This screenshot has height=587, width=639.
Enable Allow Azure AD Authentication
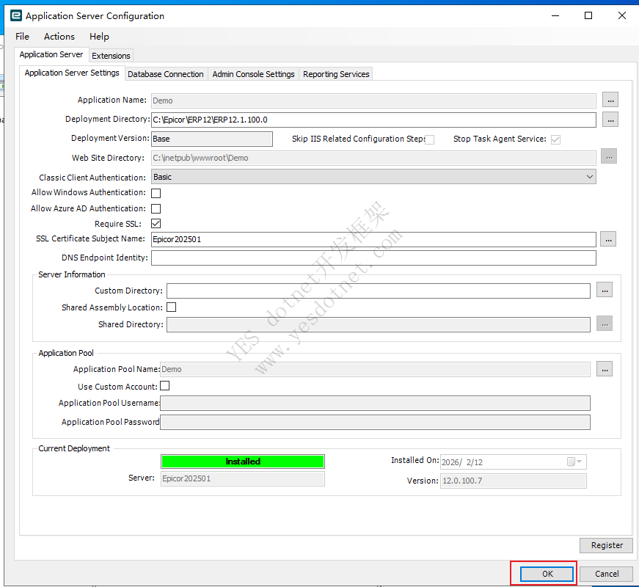[x=156, y=209]
